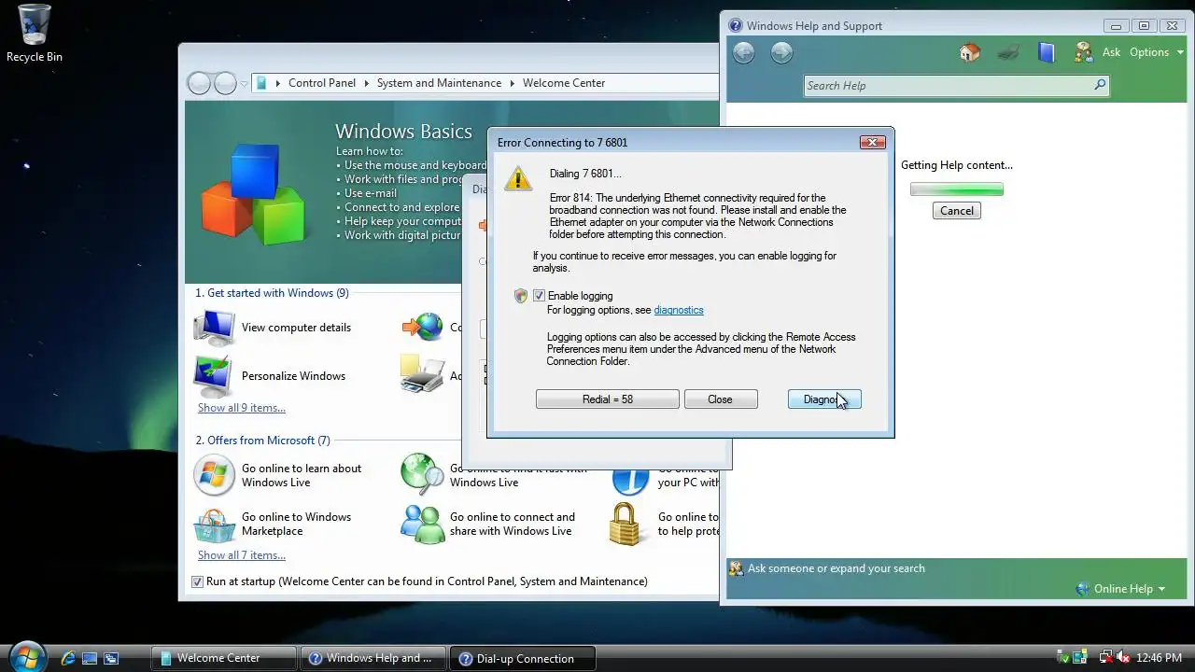The height and width of the screenshot is (672, 1195).
Task: Click the View computer details monitor icon
Action: 214,328
